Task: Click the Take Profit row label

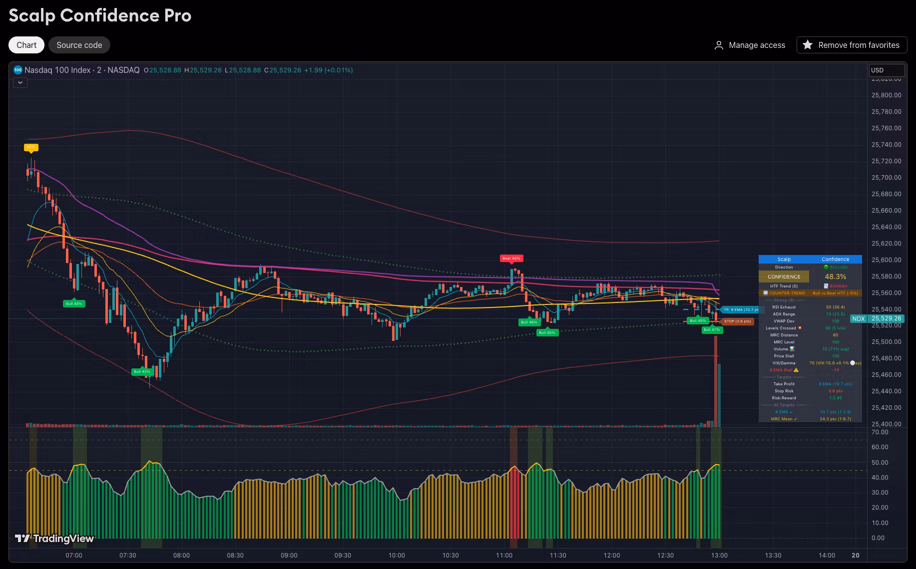Action: (x=784, y=384)
